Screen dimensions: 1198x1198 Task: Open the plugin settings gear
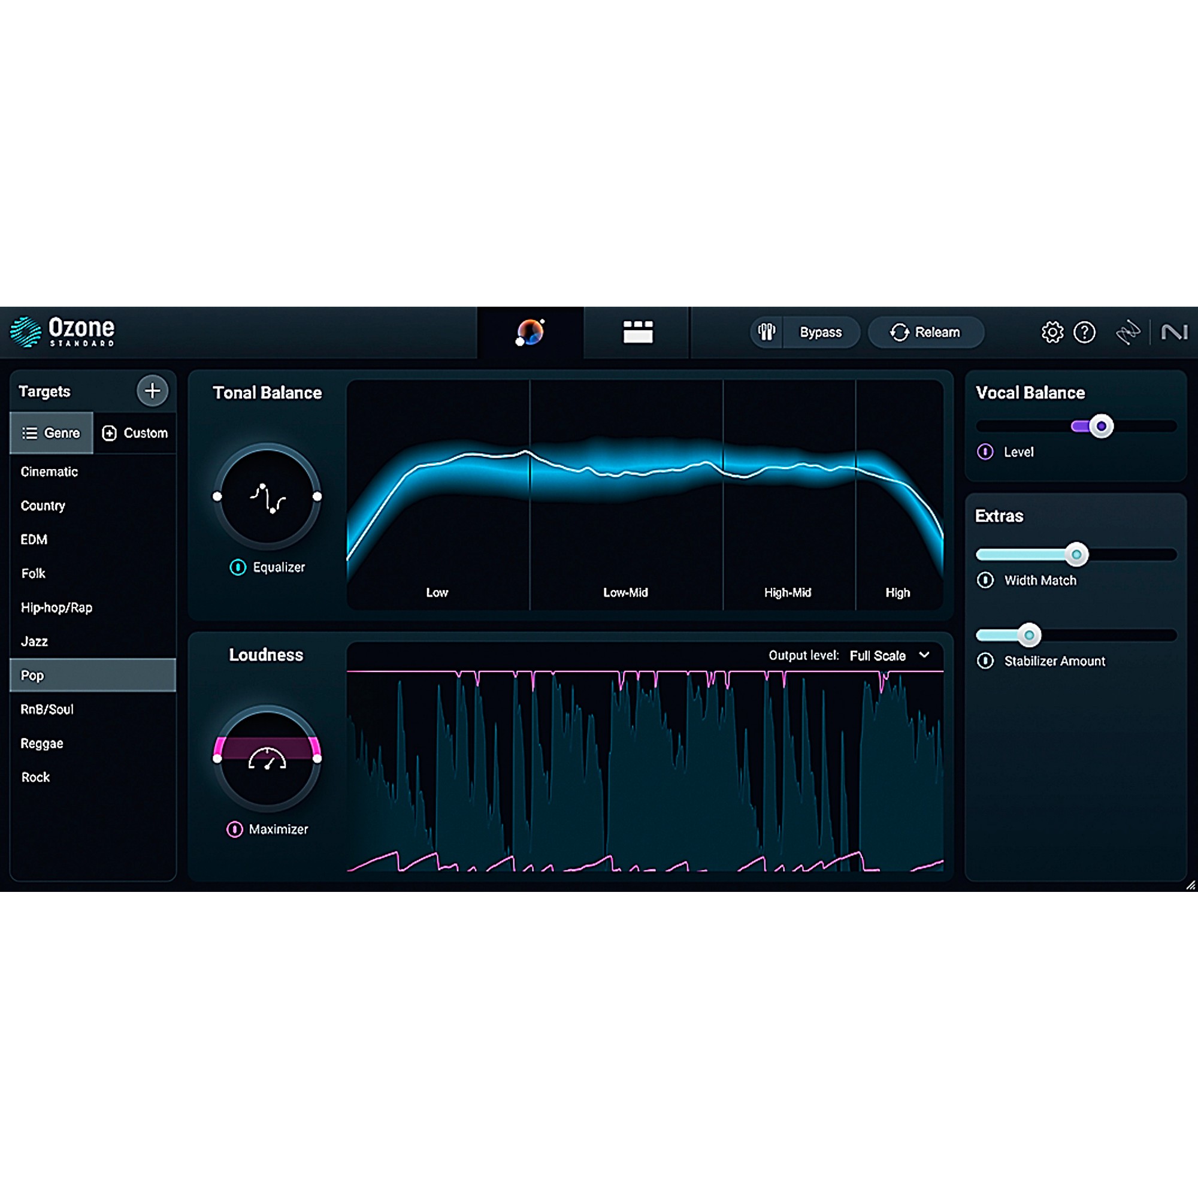pos(1052,333)
